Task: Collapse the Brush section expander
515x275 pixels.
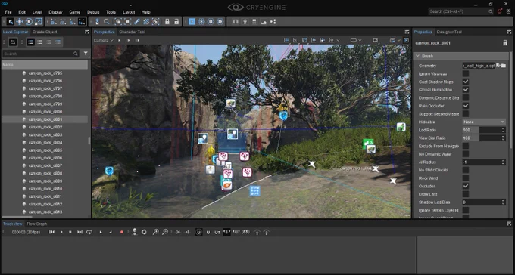Action: [x=418, y=56]
